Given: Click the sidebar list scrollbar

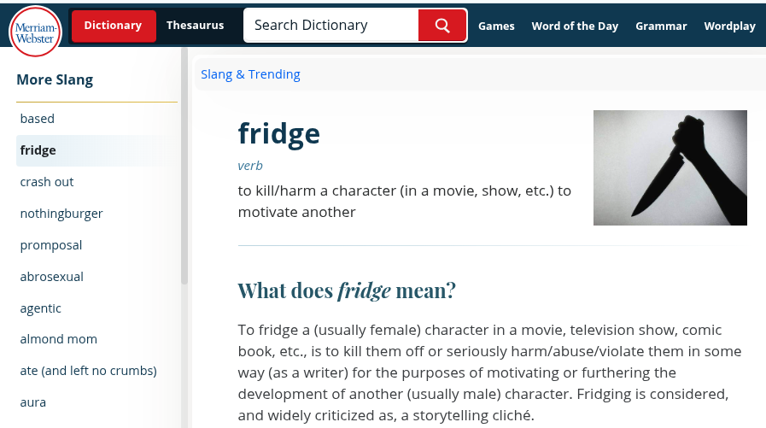Looking at the screenshot, I should click(x=184, y=166).
